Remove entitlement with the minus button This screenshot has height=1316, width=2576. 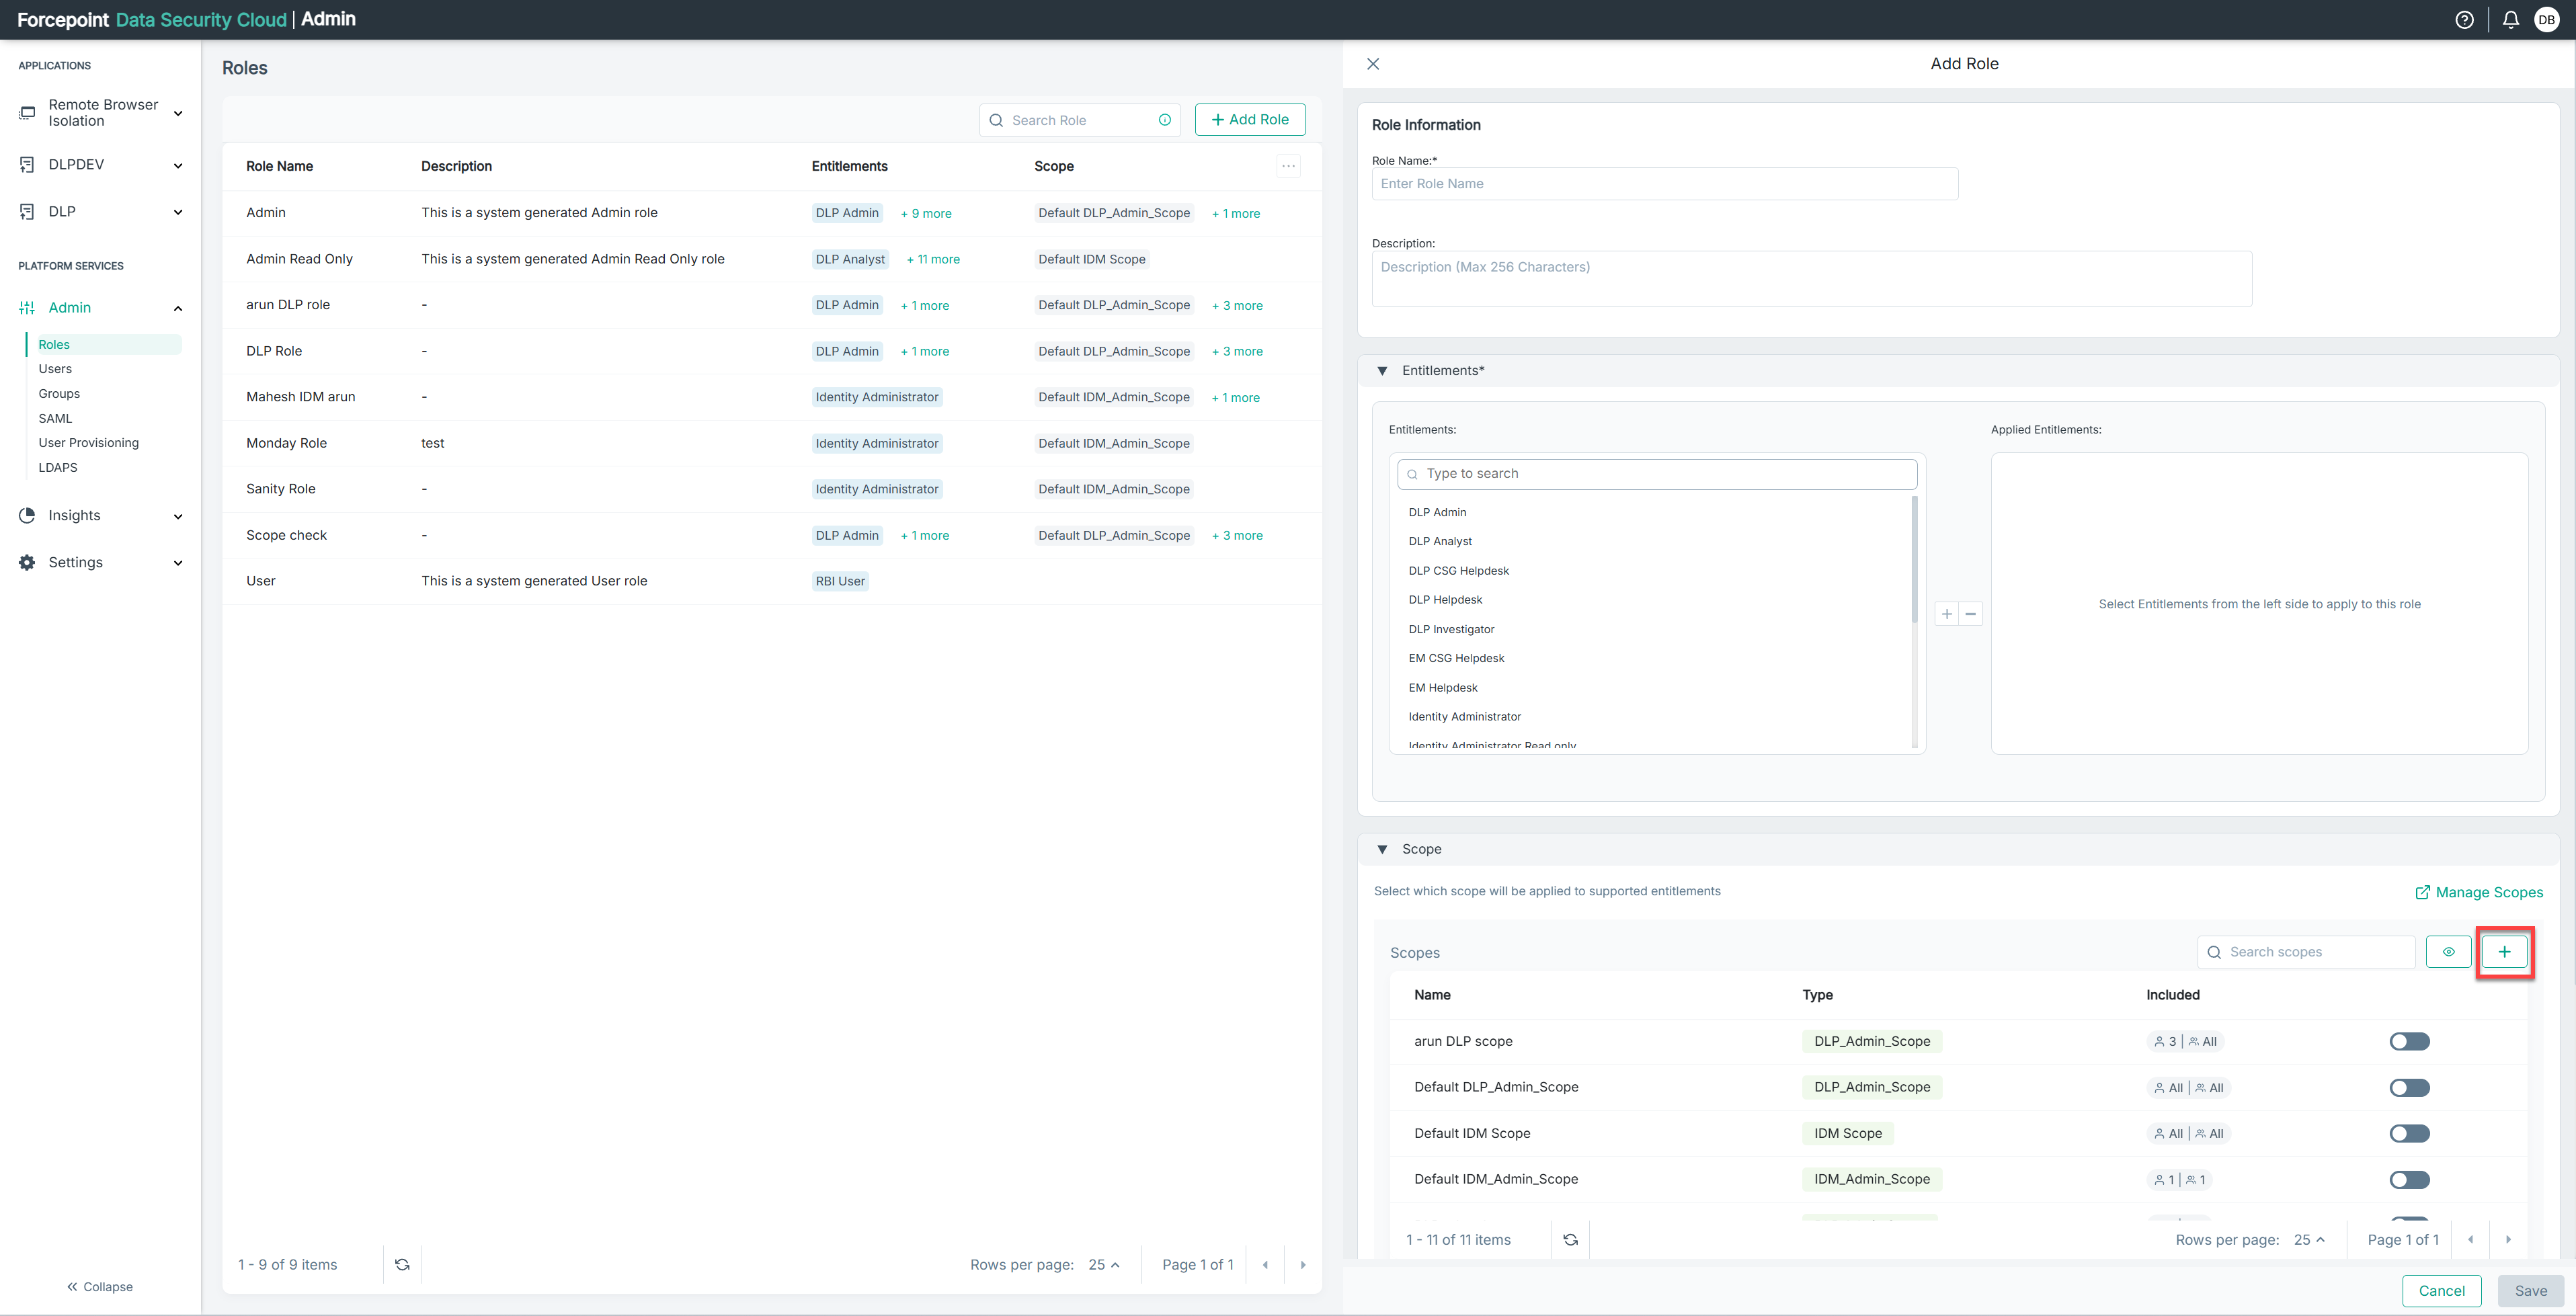[x=1971, y=614]
